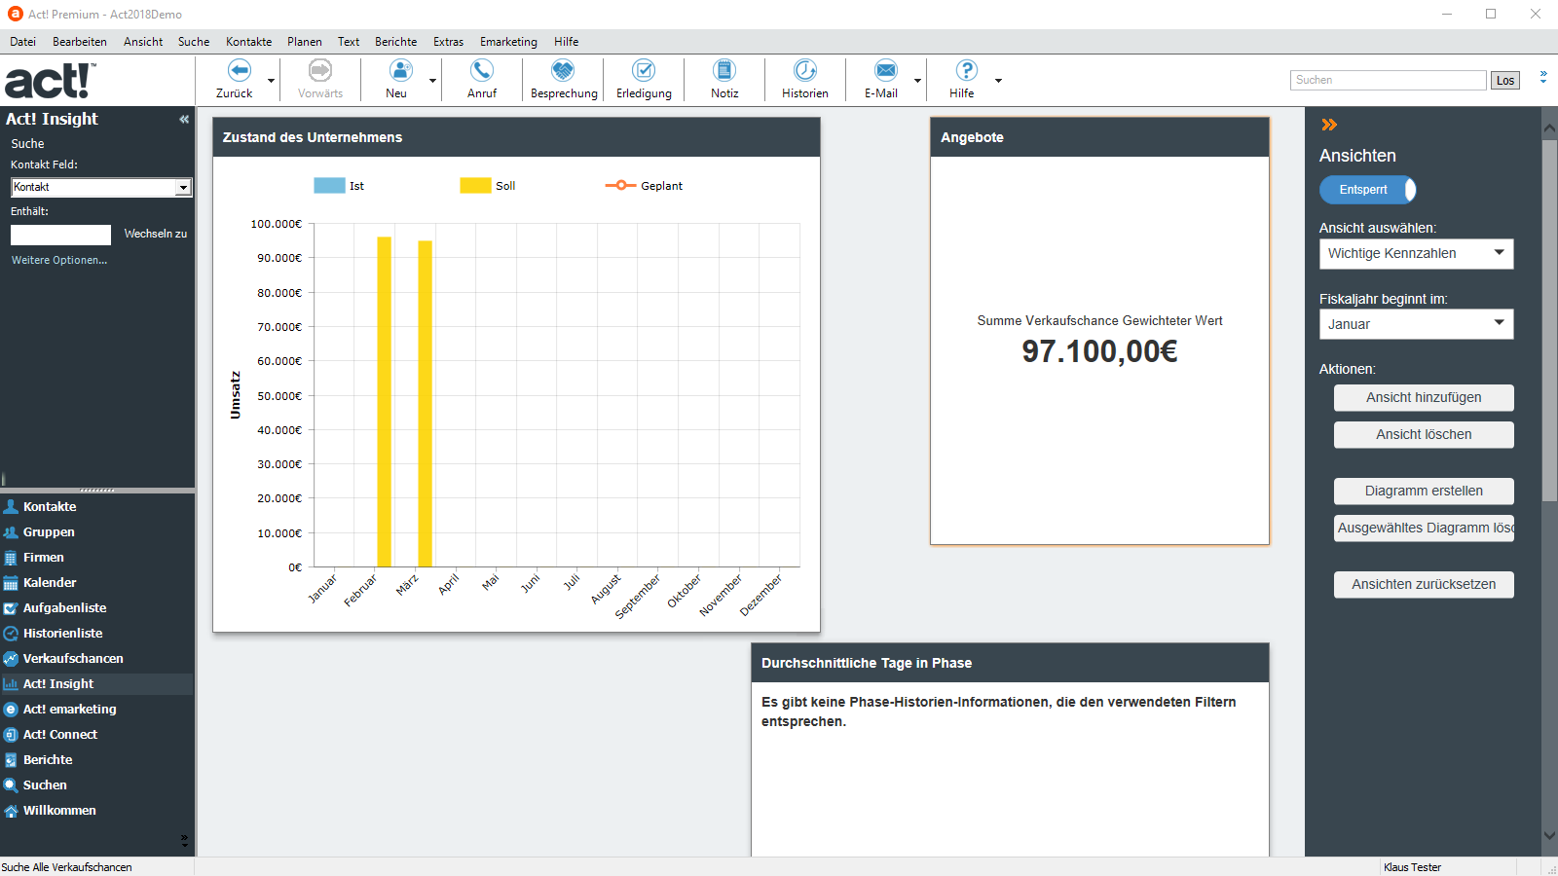Screen dimensions: 1558x876
Task: Open Historien from the toolbar
Action: pyautogui.click(x=805, y=71)
